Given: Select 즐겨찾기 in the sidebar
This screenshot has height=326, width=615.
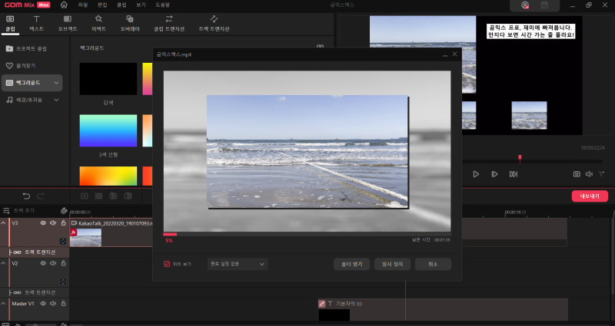Looking at the screenshot, I should 32,66.
